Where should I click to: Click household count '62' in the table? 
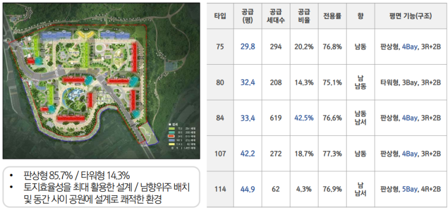[x=276, y=189]
